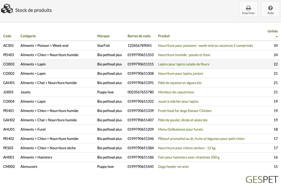This screenshot has height=191, width=281.
Task: Open Pâté de poulet, dinde et aloès bio
Action: pos(183,120)
